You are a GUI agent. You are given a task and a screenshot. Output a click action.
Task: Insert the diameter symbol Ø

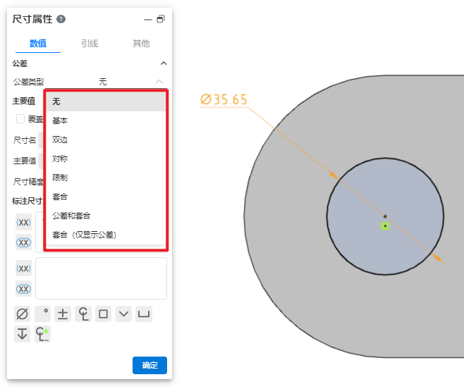point(23,314)
